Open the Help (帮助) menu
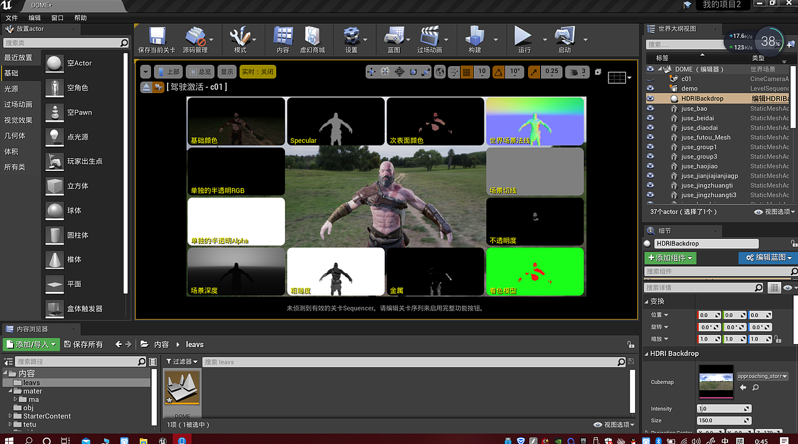This screenshot has height=444, width=798. click(x=80, y=18)
